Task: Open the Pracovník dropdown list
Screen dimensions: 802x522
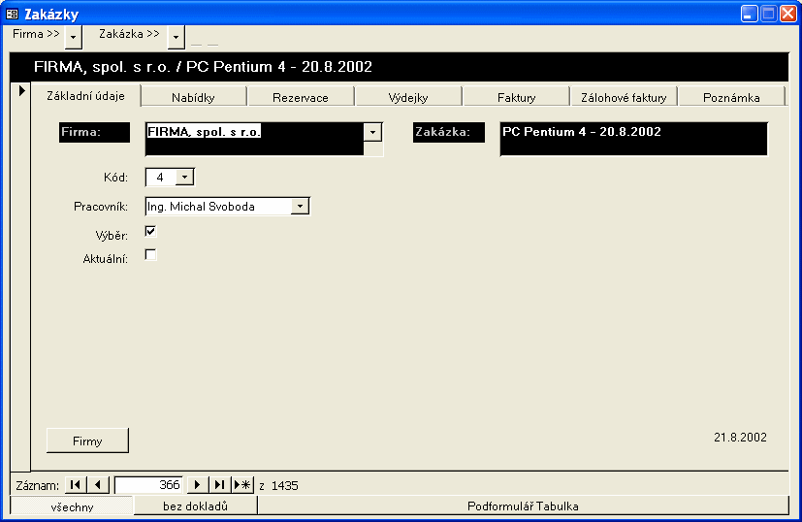Action: click(301, 206)
